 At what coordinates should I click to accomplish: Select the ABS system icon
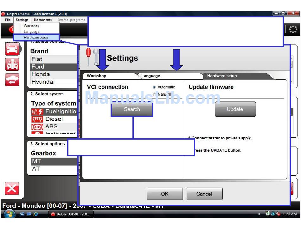tap(37, 127)
